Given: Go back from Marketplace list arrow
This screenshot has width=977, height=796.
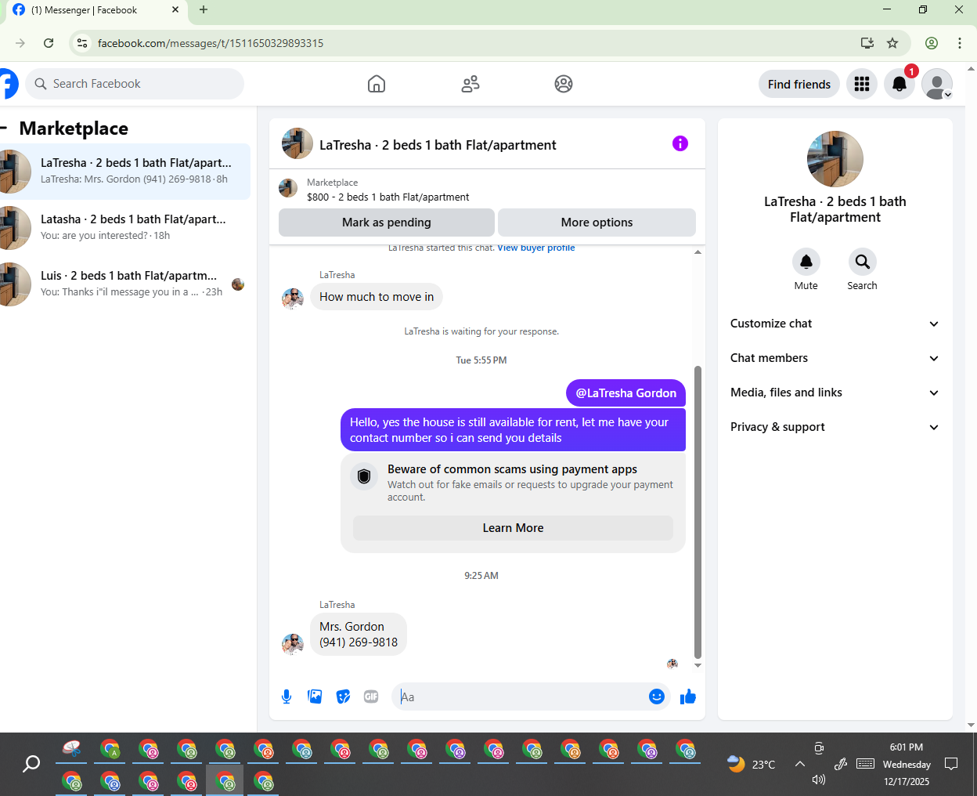Looking at the screenshot, I should [3, 128].
